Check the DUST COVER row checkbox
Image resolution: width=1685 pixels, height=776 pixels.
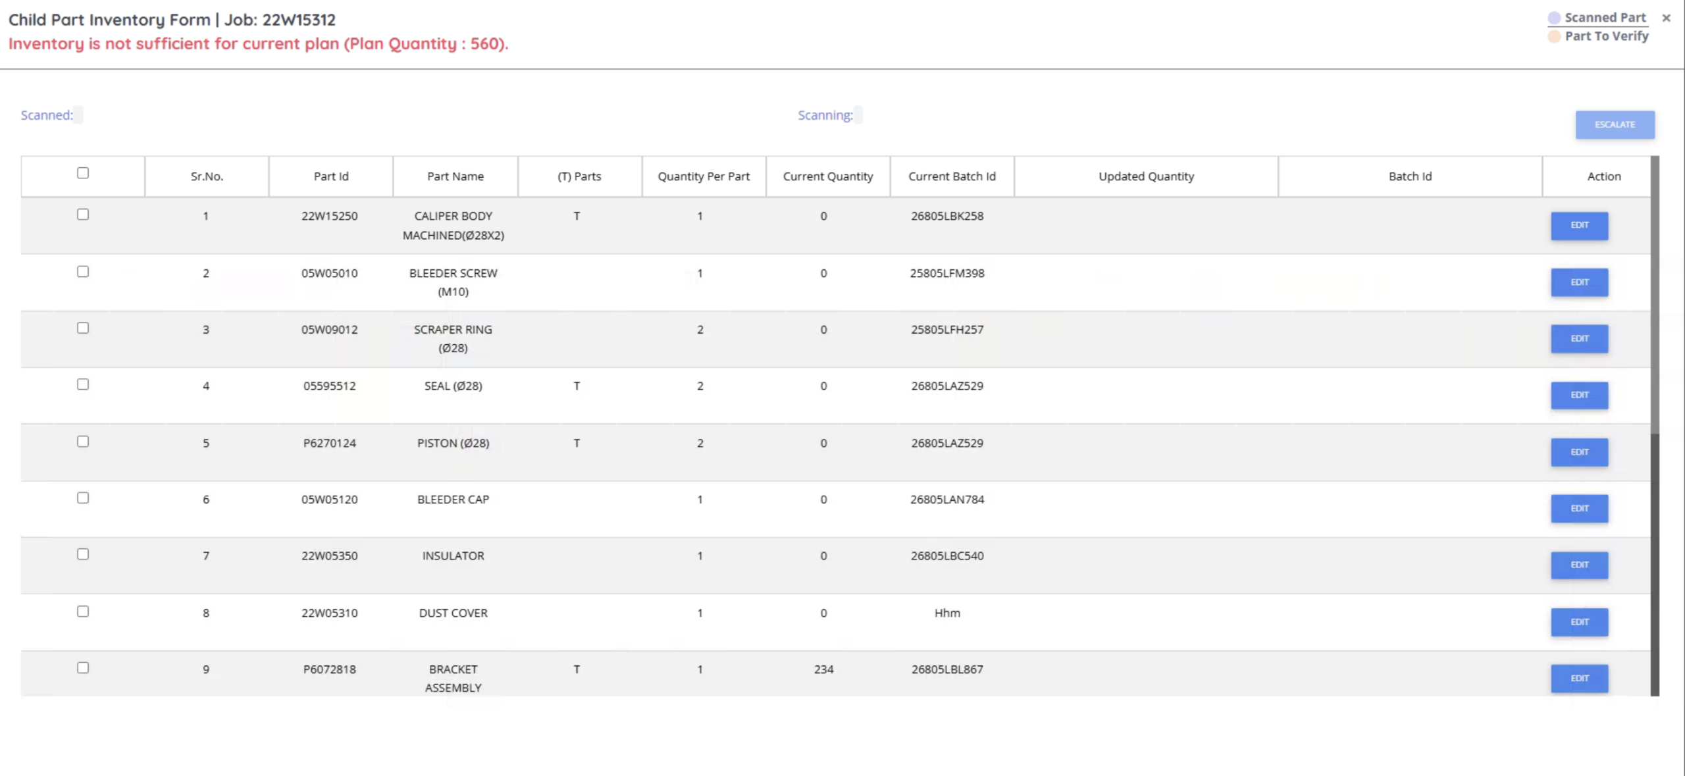click(83, 611)
